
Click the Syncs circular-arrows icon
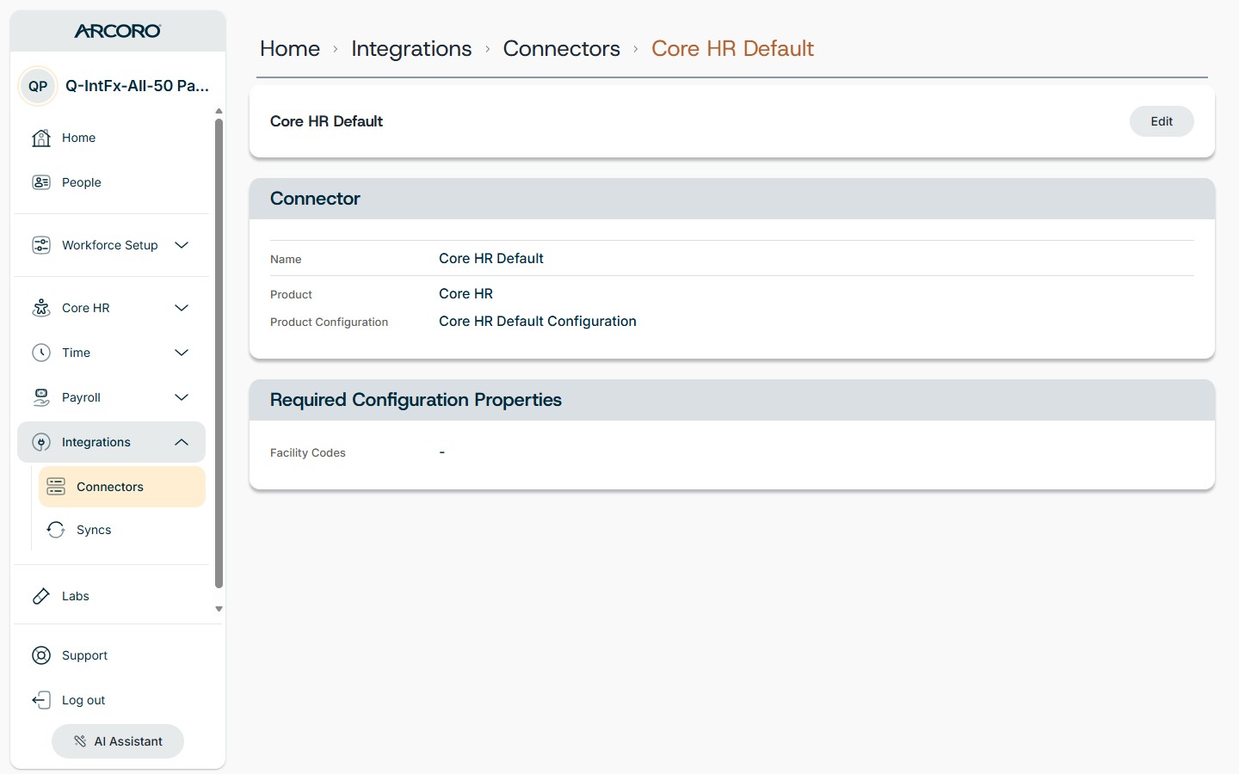pos(56,530)
